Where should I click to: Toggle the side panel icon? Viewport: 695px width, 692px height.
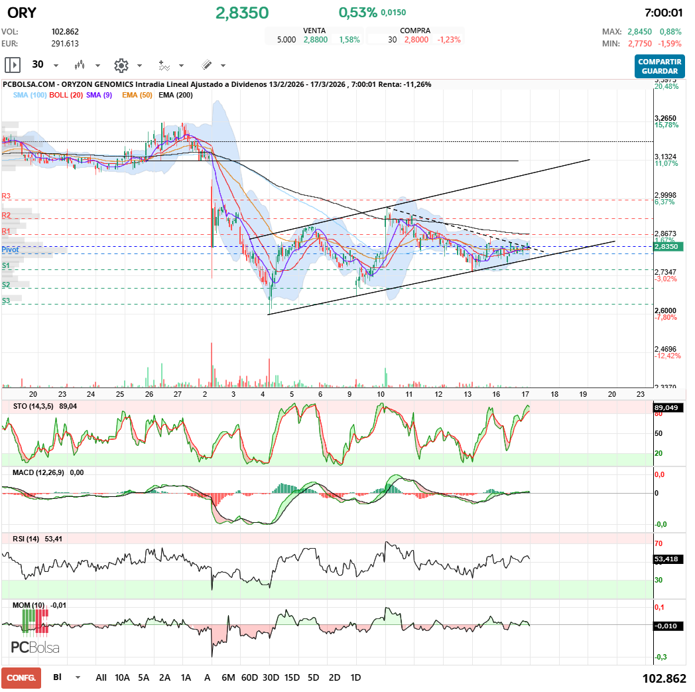tap(13, 65)
